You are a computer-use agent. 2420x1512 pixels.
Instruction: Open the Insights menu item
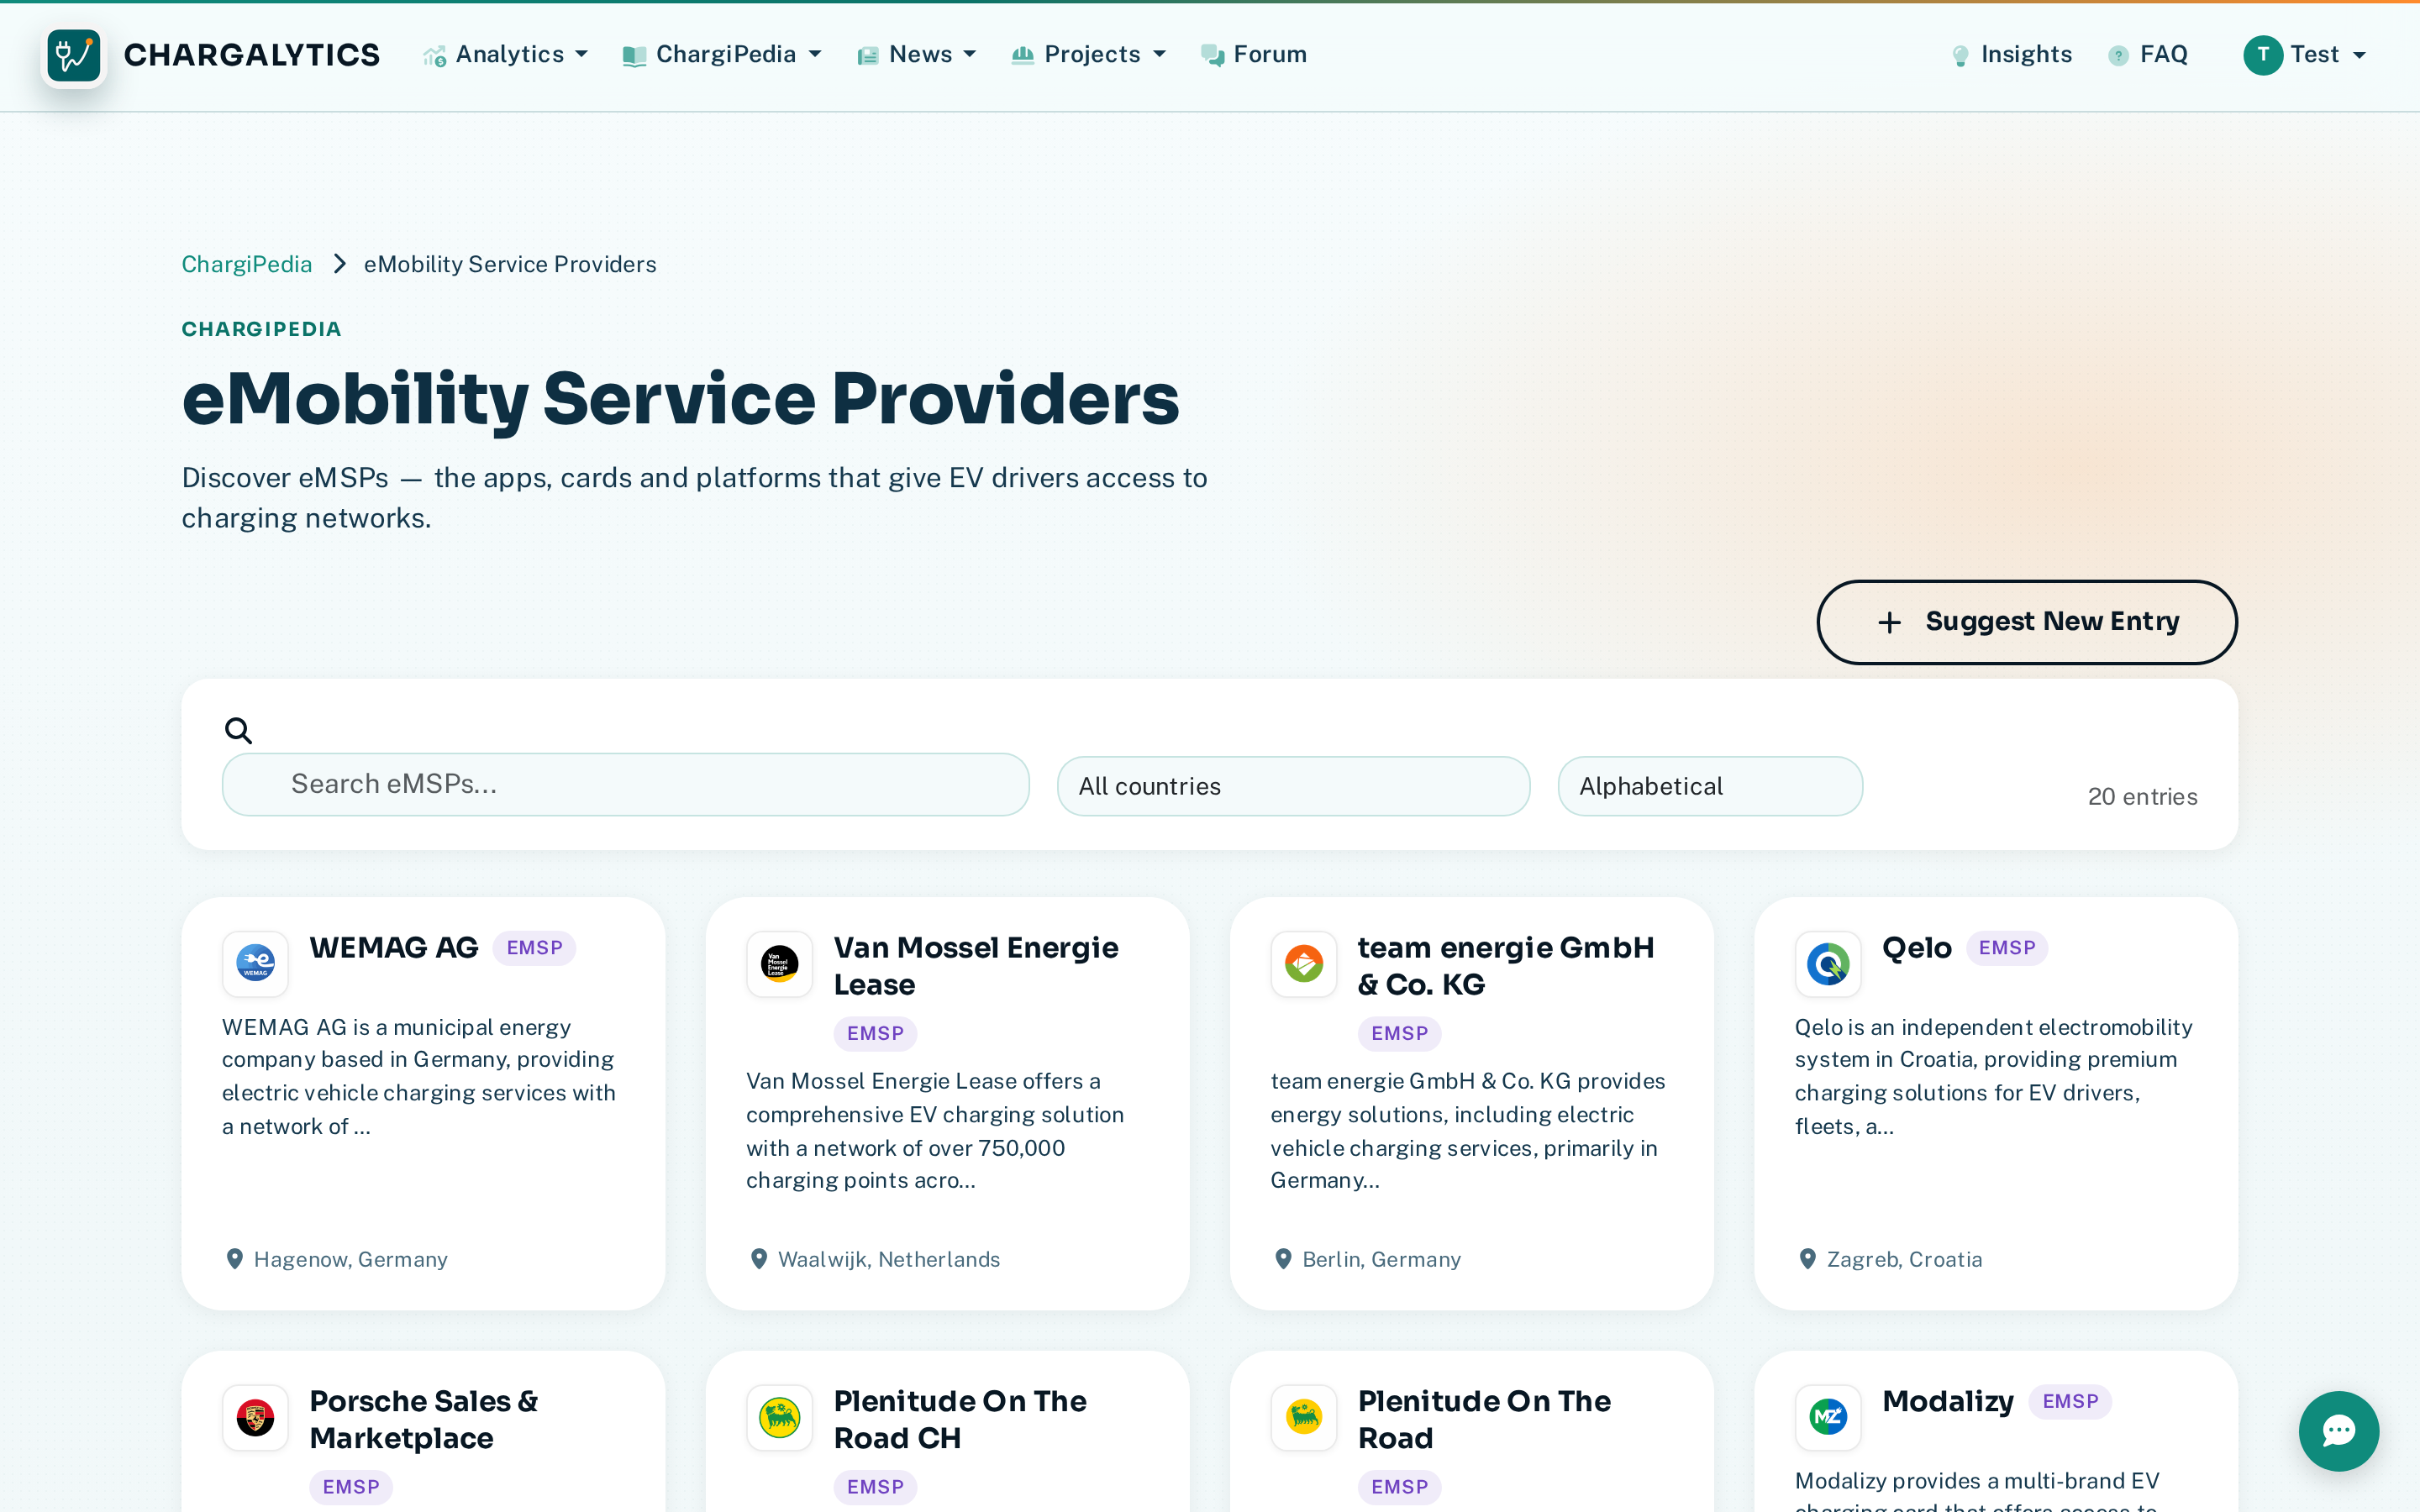tap(2011, 55)
